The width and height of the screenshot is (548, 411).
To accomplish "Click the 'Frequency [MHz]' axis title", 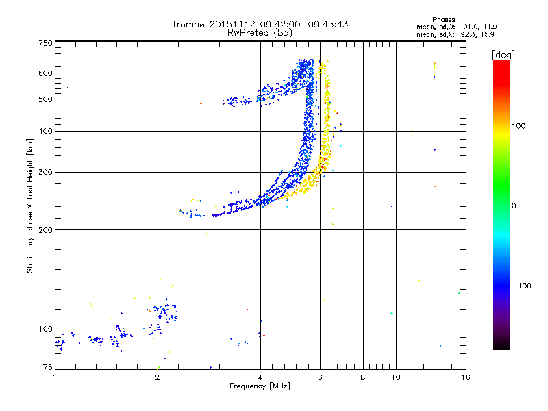I will (x=260, y=386).
